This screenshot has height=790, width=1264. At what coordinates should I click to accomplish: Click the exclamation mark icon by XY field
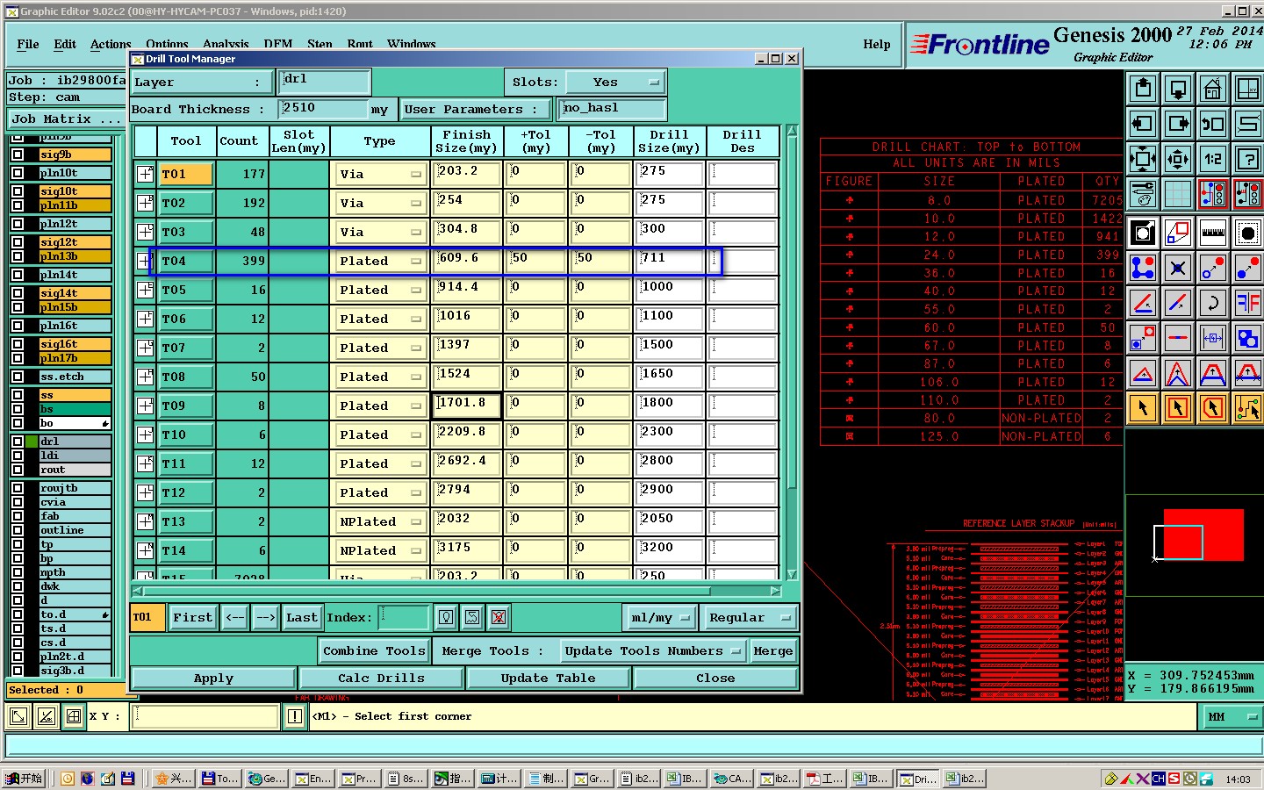tap(295, 717)
